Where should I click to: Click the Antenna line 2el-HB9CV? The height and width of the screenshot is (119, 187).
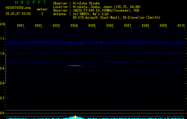click(81, 14)
